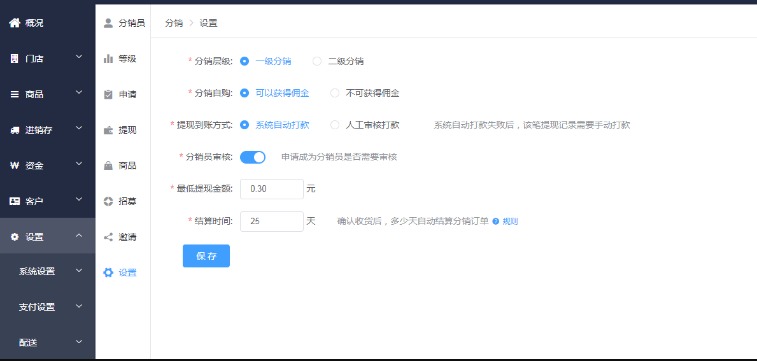Viewport: 757px width, 361px height.
Task: Click the truck icon beside 进销存
Action: pyautogui.click(x=15, y=130)
